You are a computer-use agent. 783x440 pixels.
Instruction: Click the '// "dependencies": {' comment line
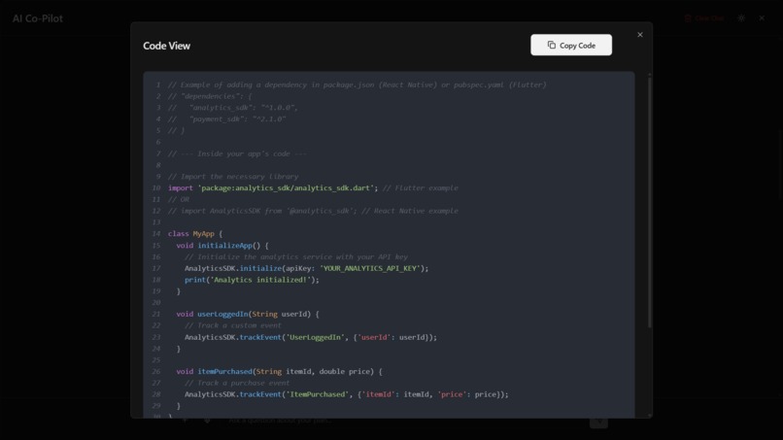point(210,96)
